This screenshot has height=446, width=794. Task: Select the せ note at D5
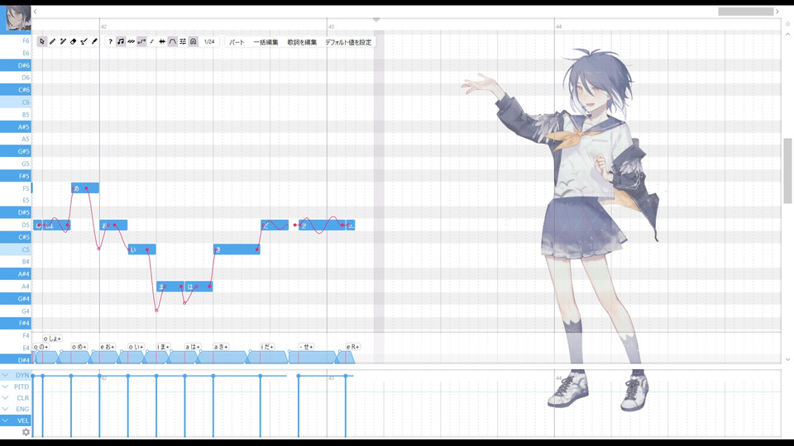(322, 225)
